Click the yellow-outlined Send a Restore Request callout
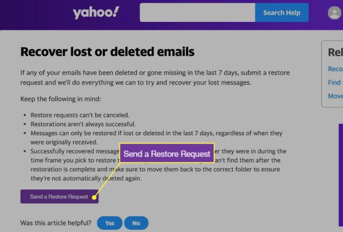The image size is (343, 232). click(167, 153)
